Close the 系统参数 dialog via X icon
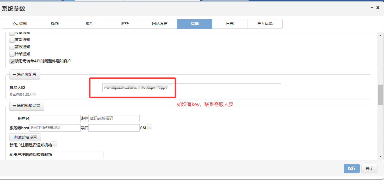 pos(378,8)
